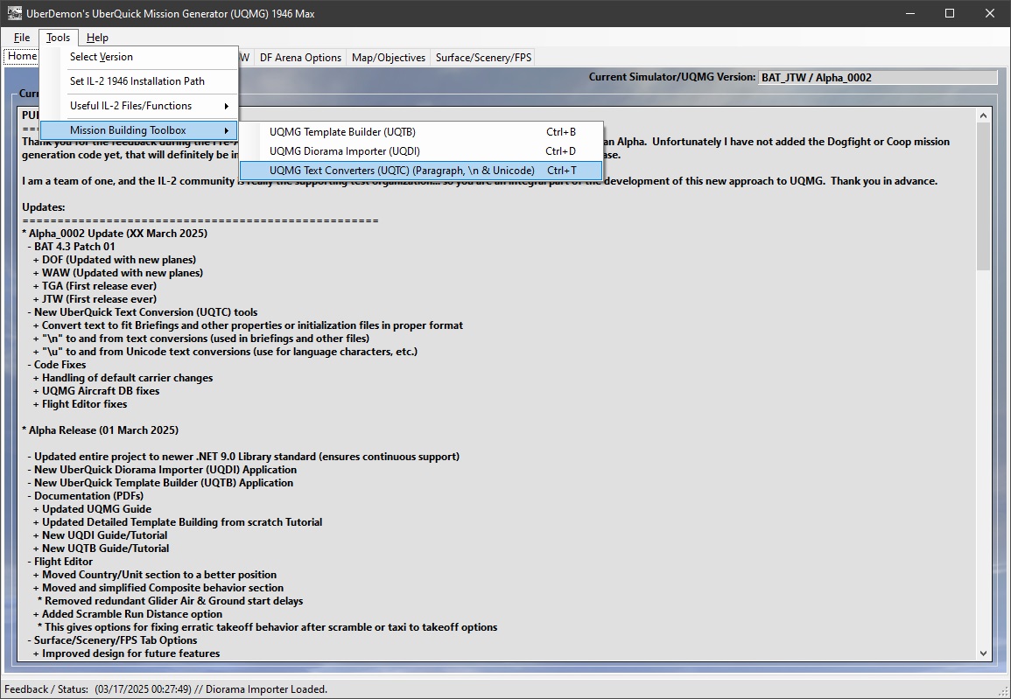Click 'Improved design for future features' line
This screenshot has height=699, width=1011.
[126, 654]
